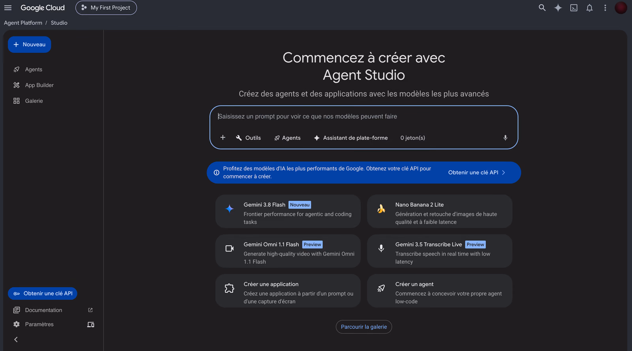Click the sidebar Obtenir une clé API button
The height and width of the screenshot is (351, 632).
point(43,294)
